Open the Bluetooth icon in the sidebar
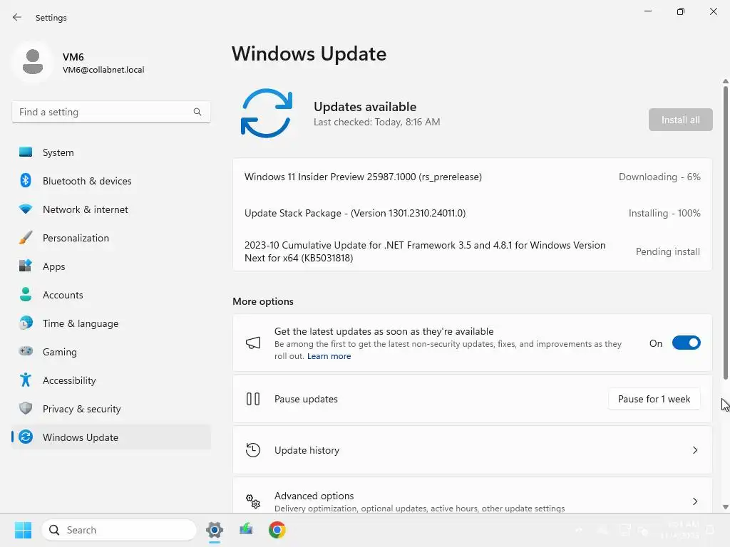This screenshot has height=547, width=730. 26,180
